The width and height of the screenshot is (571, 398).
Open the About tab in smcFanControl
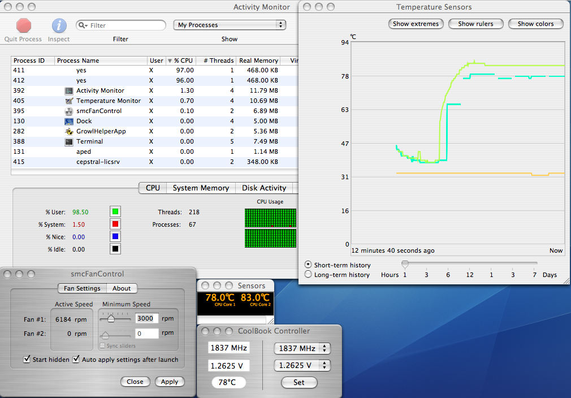point(122,288)
